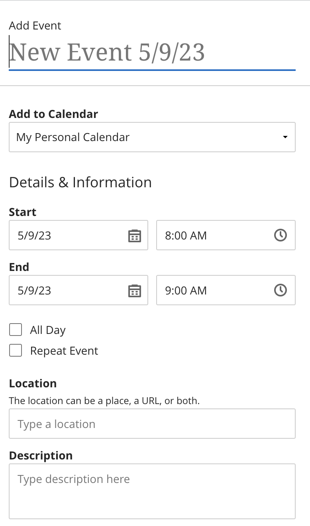
Task: Click the "Repeat Event" label text
Action: (x=64, y=351)
